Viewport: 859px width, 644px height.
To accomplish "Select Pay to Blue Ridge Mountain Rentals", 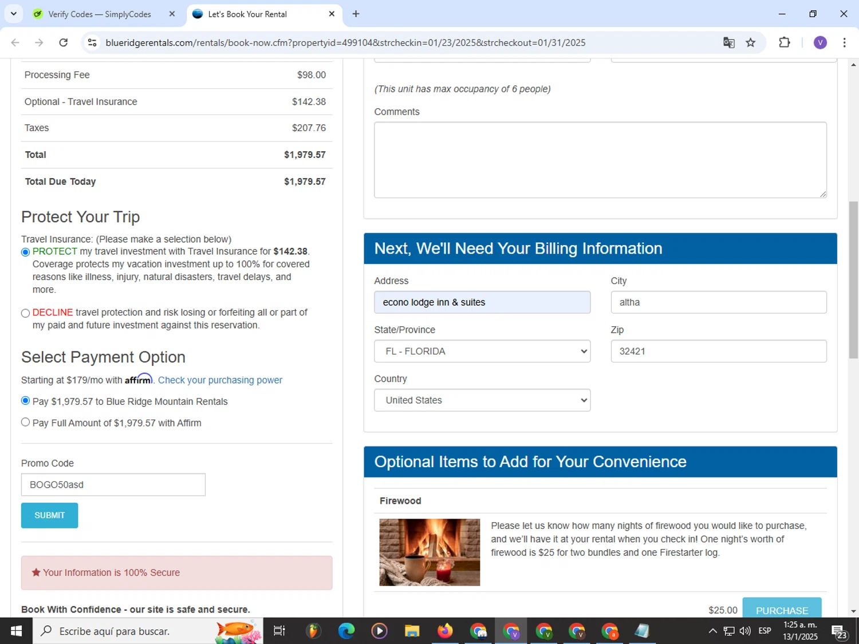I will point(25,401).
